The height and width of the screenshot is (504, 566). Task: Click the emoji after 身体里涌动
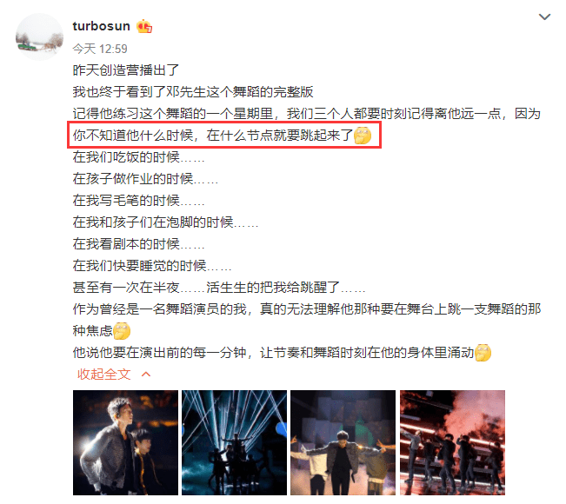(483, 353)
